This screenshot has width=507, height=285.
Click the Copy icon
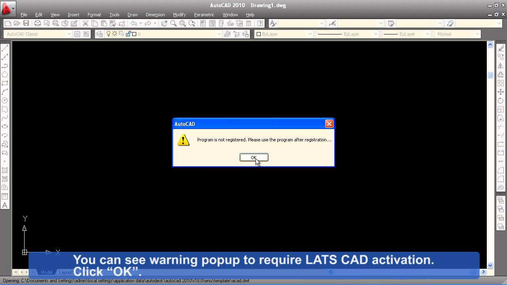95,24
